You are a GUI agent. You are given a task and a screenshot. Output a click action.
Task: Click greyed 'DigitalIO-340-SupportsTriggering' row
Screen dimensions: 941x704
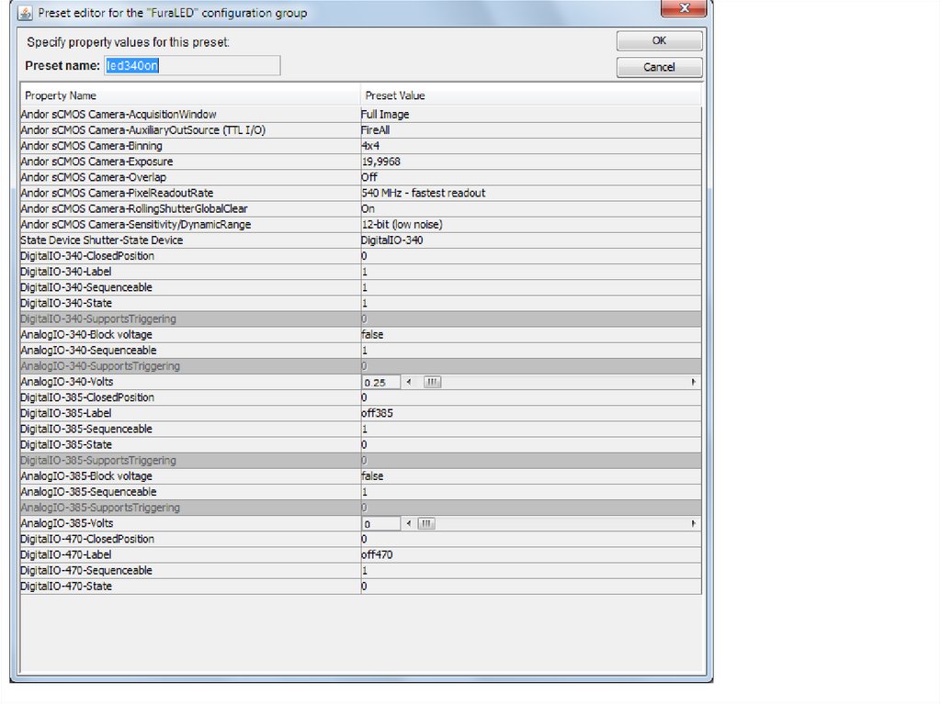[x=360, y=319]
